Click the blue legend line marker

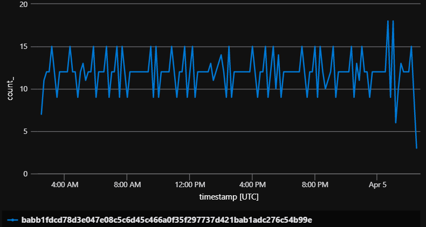click(13, 220)
